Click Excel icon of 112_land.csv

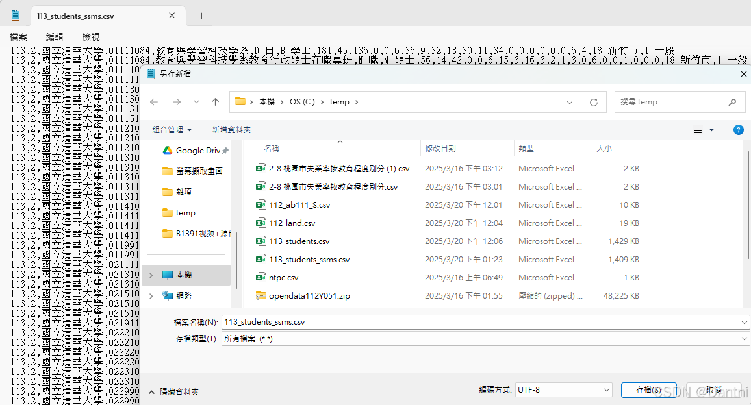261,223
